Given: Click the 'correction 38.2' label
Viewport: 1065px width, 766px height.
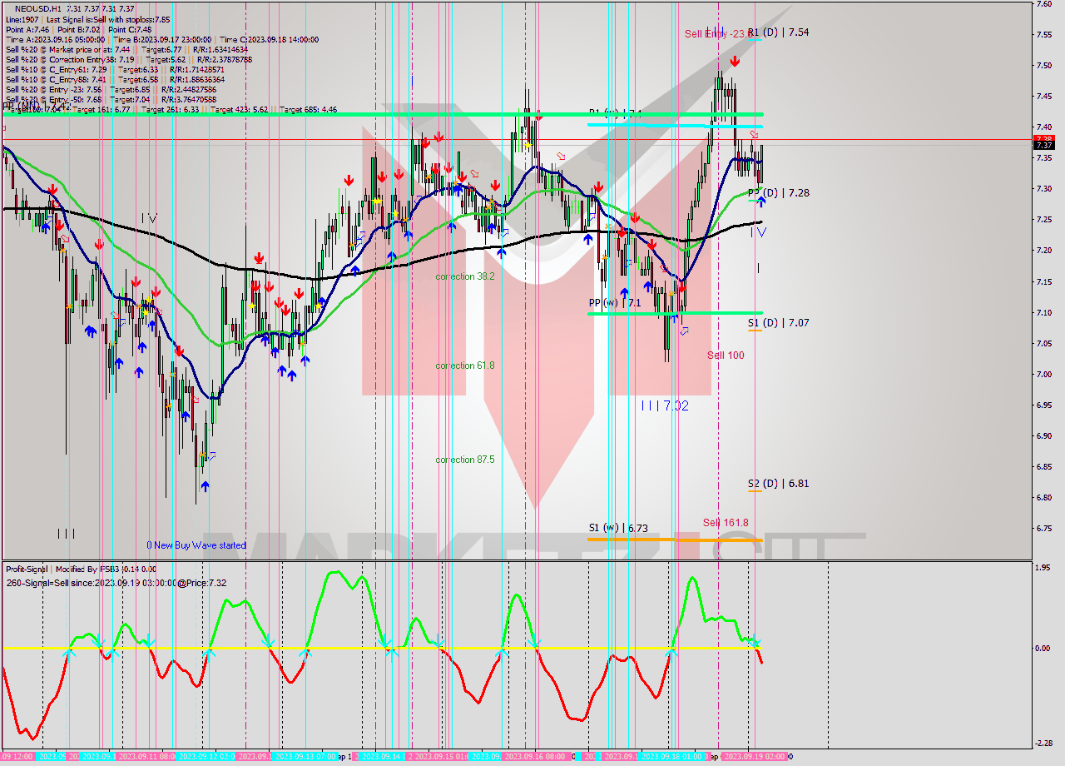Looking at the screenshot, I should pos(465,276).
